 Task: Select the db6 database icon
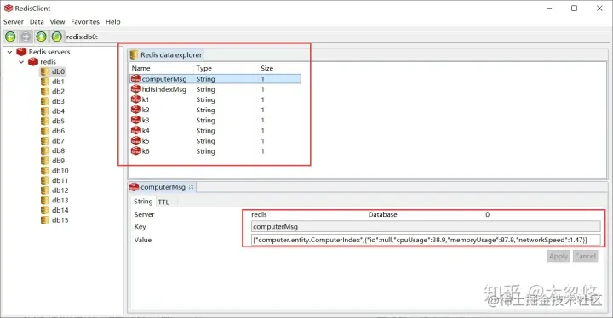44,131
